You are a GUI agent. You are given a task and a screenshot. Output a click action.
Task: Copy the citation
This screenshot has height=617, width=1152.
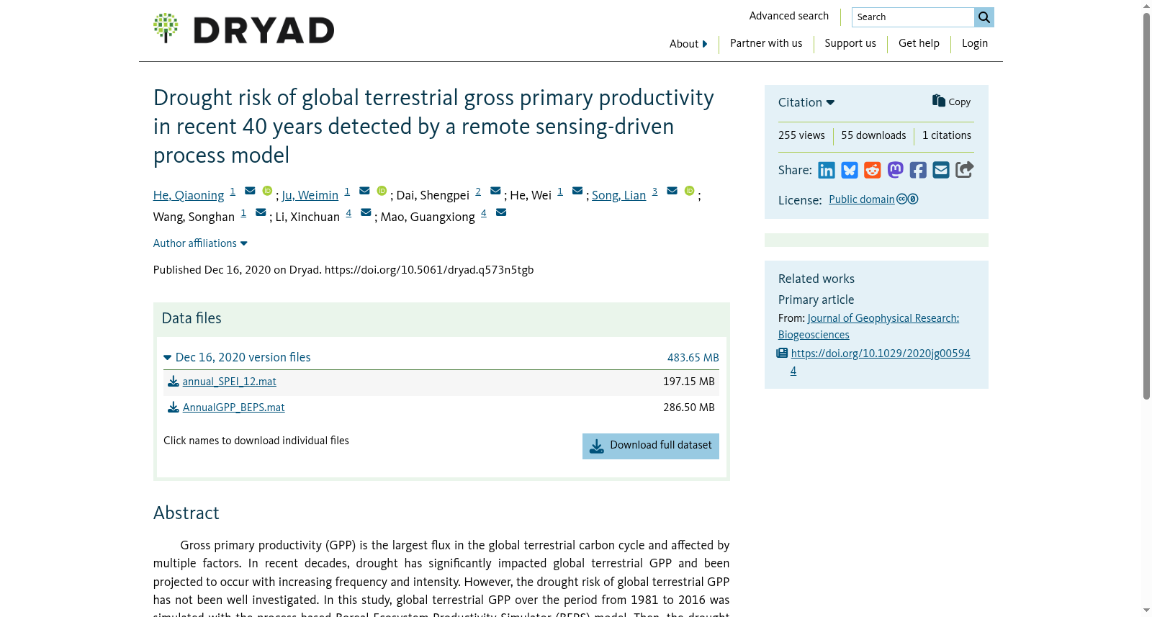pyautogui.click(x=951, y=102)
